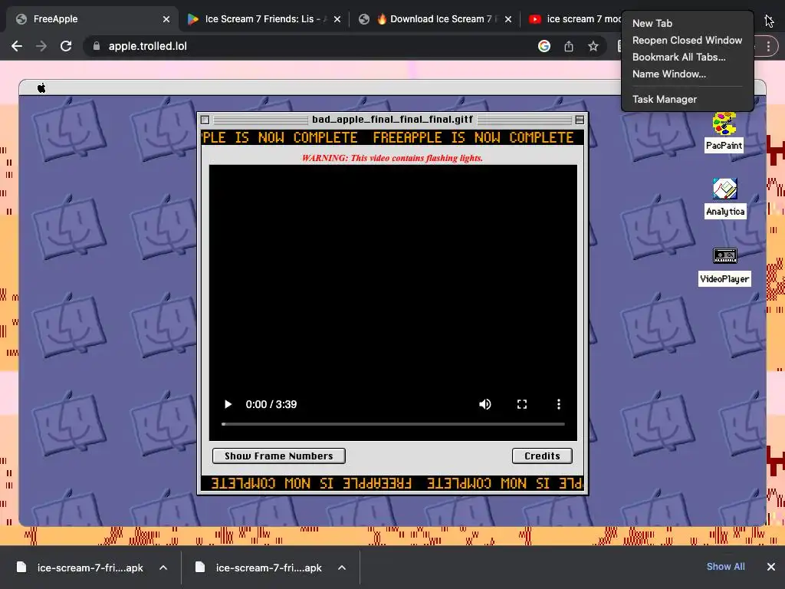Switch to the Ice Scream 7 Friends tab

click(263, 19)
